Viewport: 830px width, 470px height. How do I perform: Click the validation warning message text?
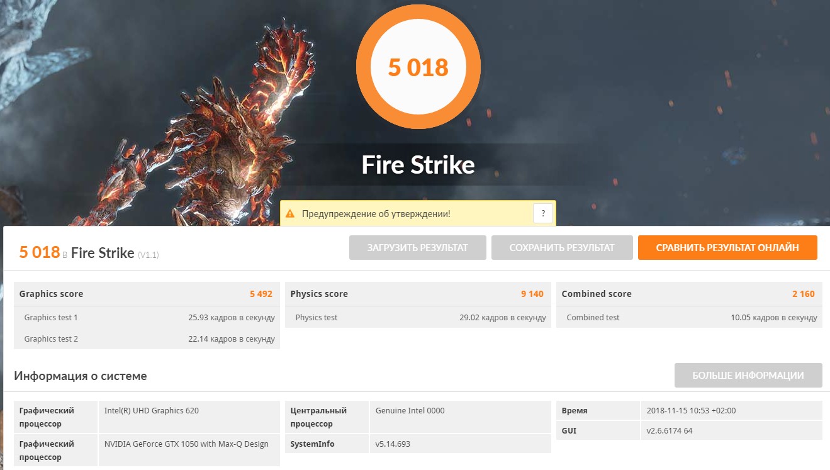pyautogui.click(x=376, y=214)
